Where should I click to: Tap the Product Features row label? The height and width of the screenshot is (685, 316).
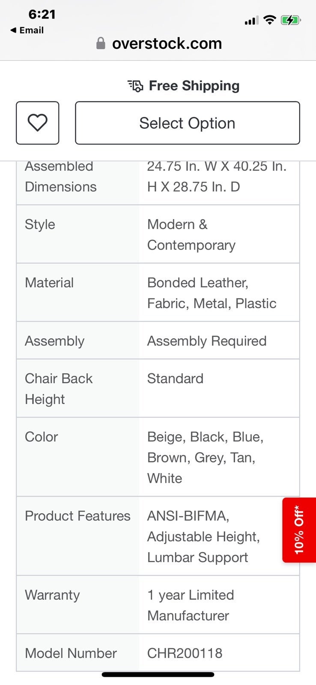tap(78, 515)
